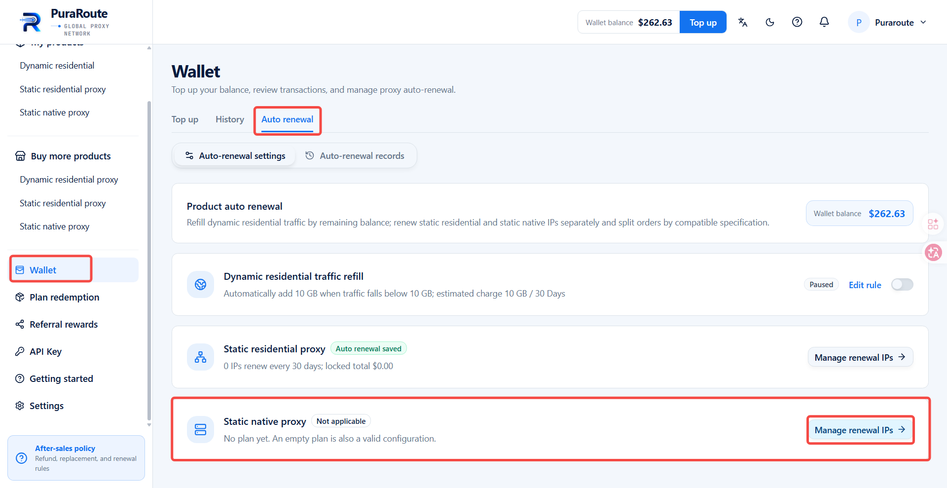Click the sidebar scroll down arrow
Image resolution: width=947 pixels, height=488 pixels.
[x=149, y=425]
